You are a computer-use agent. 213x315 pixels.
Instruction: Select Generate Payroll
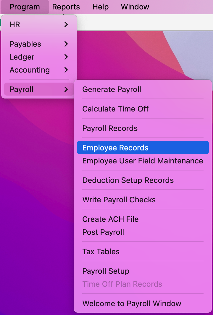pyautogui.click(x=112, y=89)
